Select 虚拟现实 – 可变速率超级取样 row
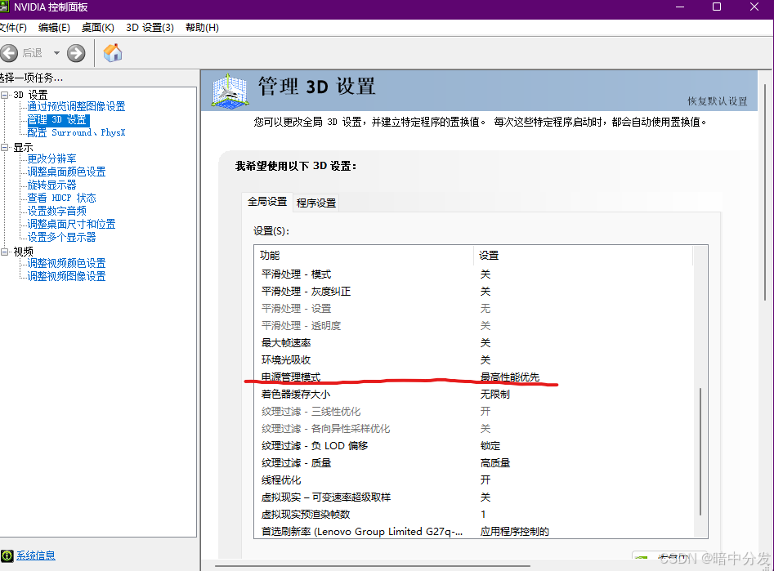 point(474,497)
